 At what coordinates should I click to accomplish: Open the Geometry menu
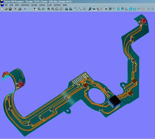pyautogui.click(x=25, y=5)
